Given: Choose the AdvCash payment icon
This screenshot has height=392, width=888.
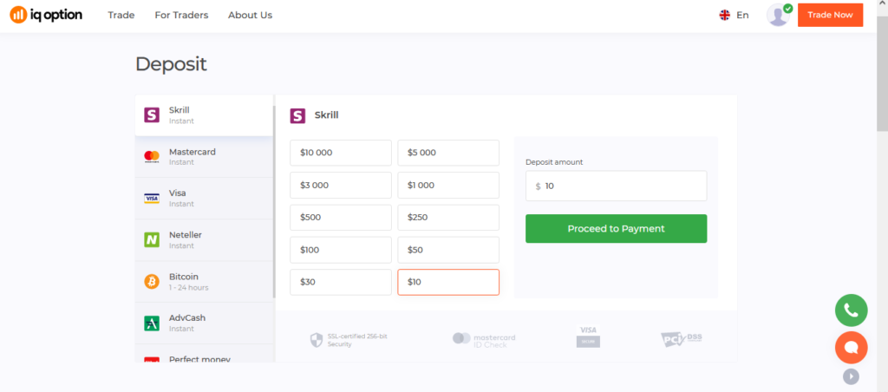Looking at the screenshot, I should (x=152, y=323).
